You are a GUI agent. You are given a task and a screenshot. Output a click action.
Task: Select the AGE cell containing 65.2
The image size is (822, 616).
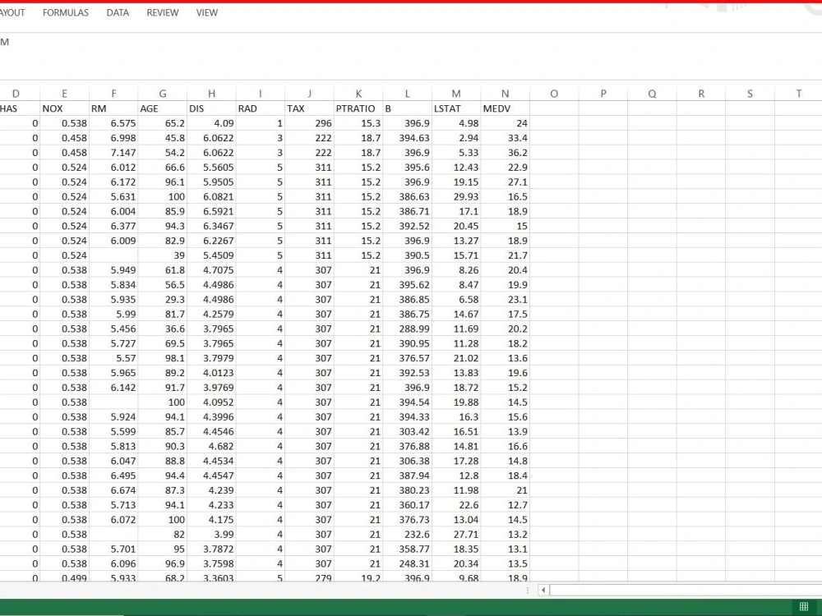coord(163,123)
